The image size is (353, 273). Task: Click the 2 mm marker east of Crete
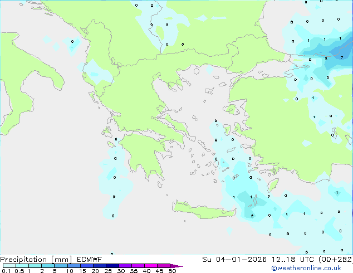tap(252, 216)
